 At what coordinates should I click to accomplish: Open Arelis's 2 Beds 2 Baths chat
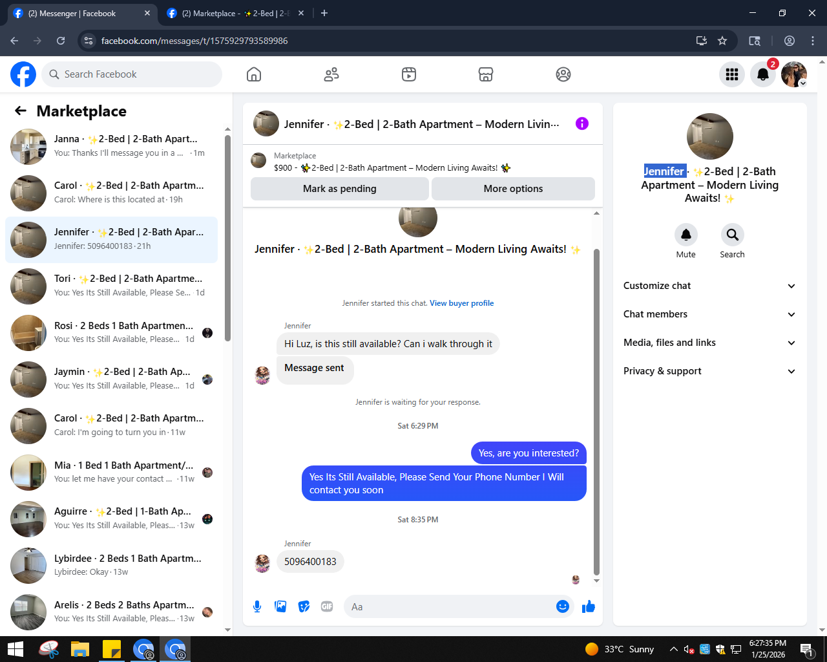pos(111,612)
